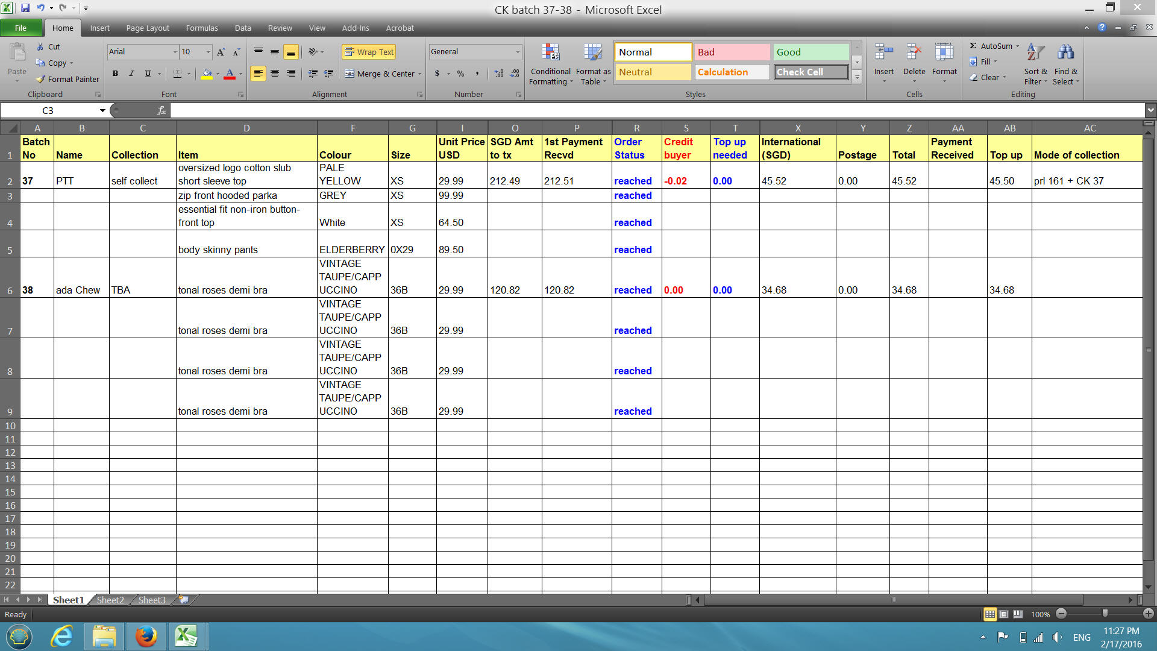This screenshot has height=651, width=1157.
Task: Apply the Bad cell style
Action: point(732,52)
